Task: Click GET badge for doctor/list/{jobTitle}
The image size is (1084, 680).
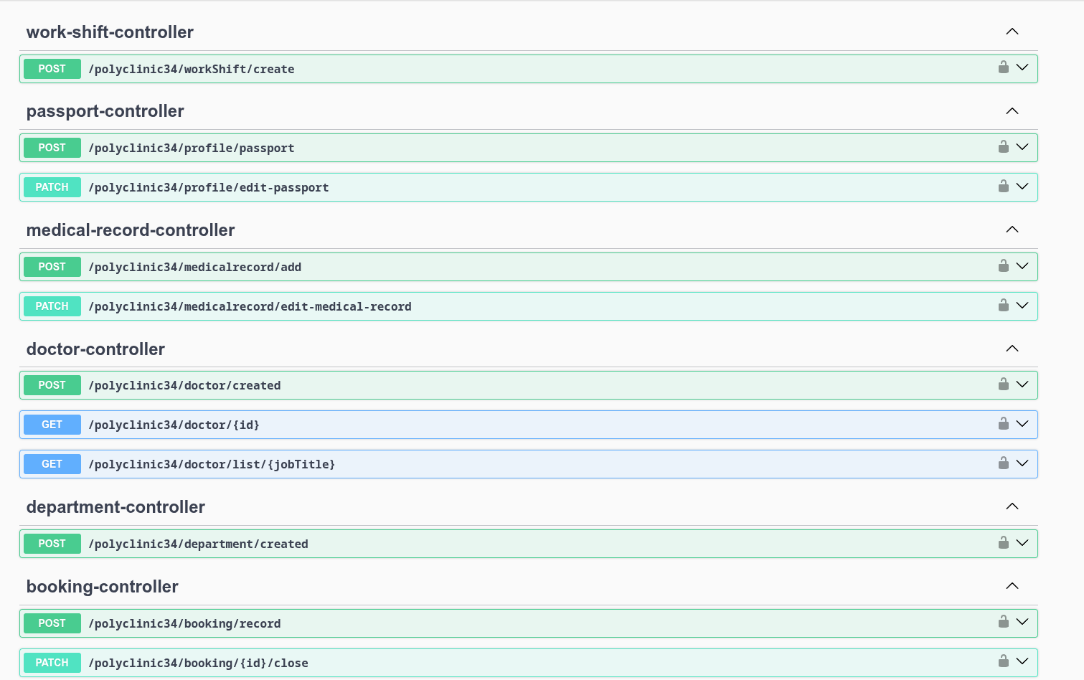Action: tap(52, 464)
